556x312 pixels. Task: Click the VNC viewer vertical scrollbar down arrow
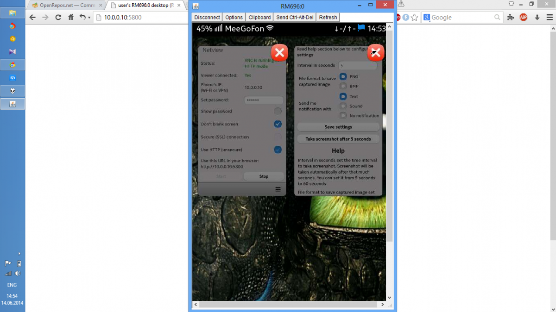389,297
